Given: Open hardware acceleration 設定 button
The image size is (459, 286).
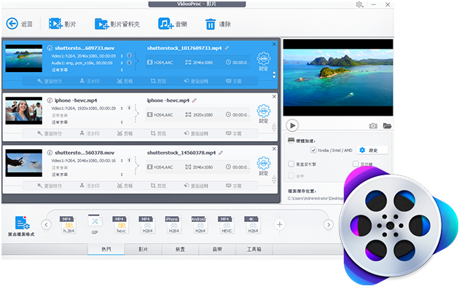Looking at the screenshot, I should (372, 150).
